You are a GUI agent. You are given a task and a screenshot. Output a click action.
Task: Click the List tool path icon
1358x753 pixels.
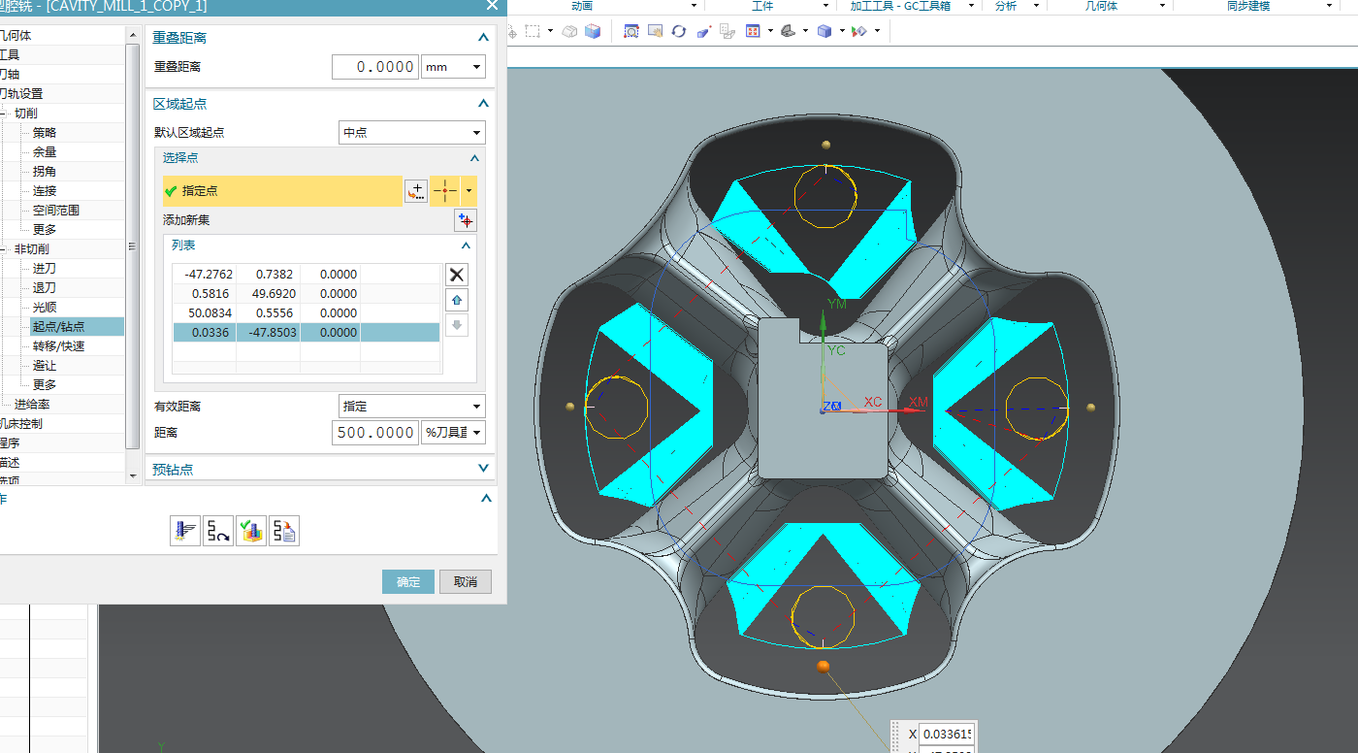[x=284, y=531]
